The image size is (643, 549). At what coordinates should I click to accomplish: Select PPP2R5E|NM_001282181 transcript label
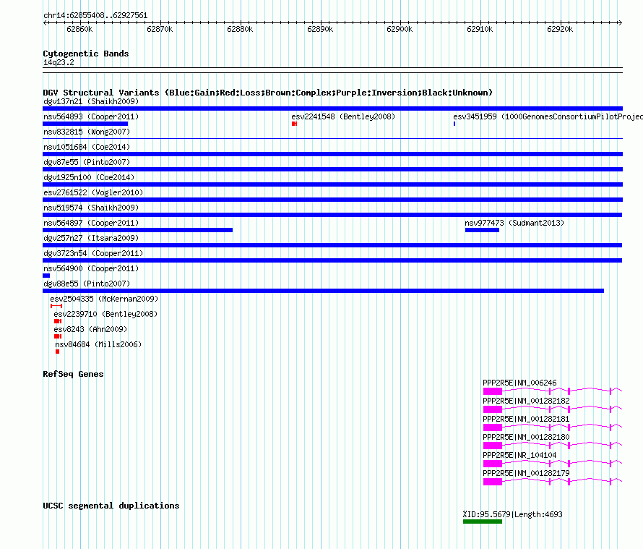pos(526,419)
